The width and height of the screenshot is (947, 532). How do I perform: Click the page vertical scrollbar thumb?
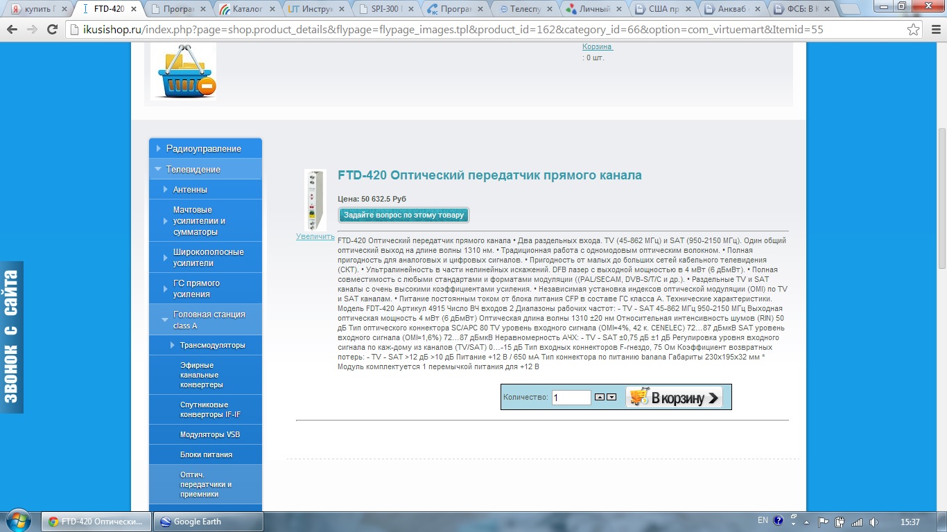pos(941,197)
